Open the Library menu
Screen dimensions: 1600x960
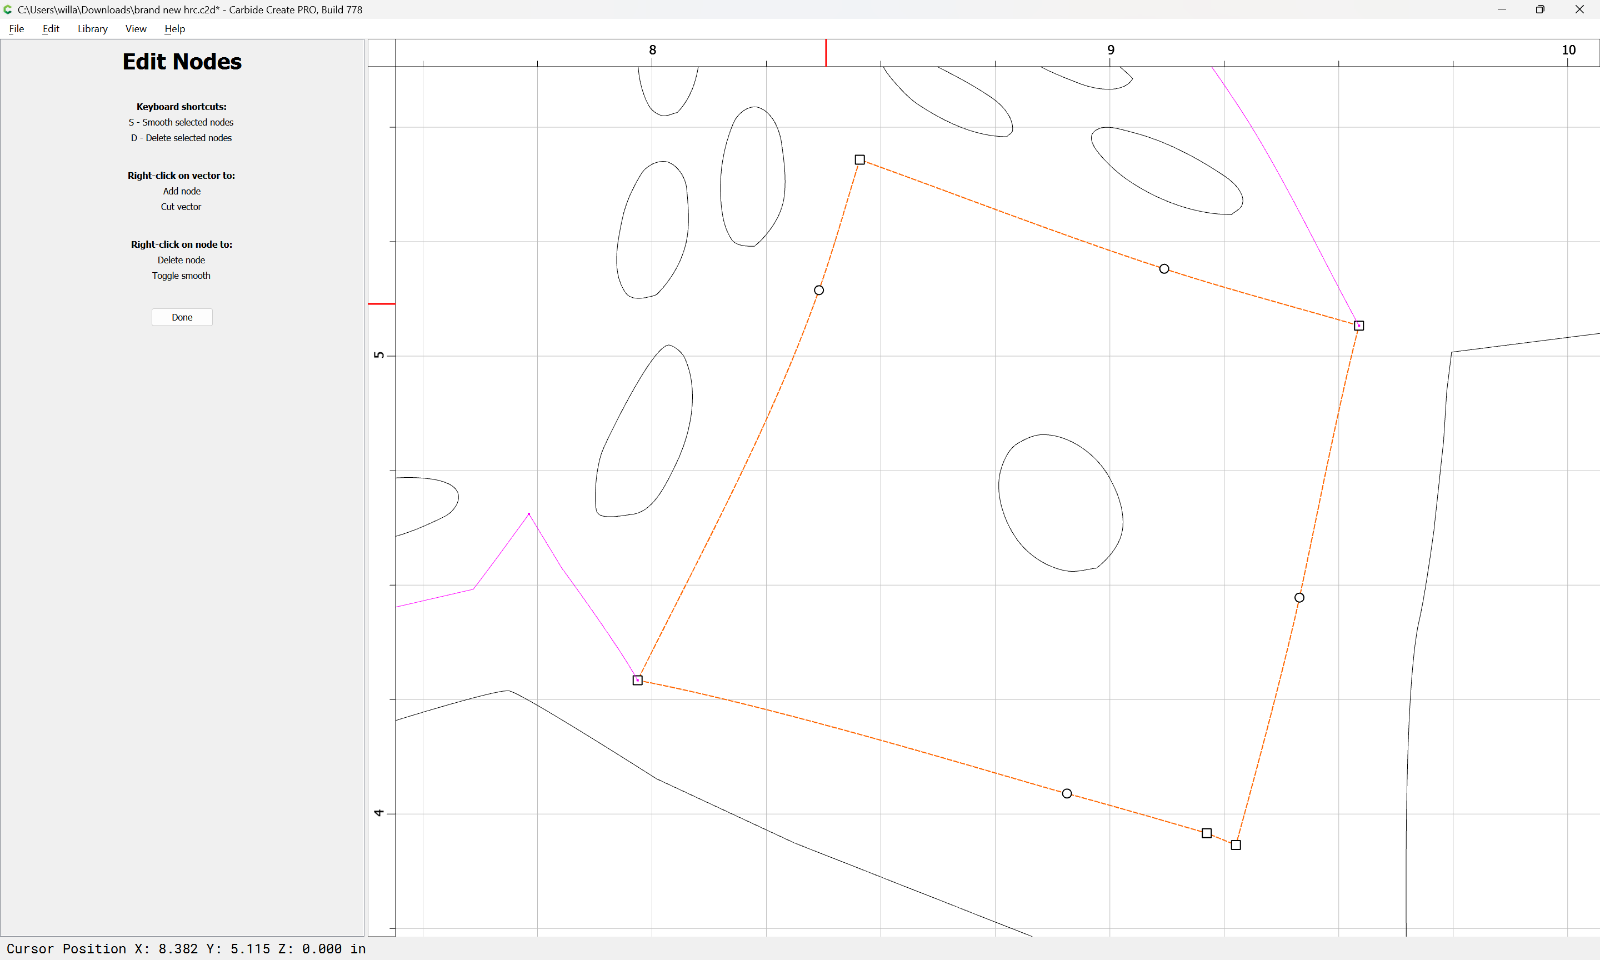(x=92, y=28)
